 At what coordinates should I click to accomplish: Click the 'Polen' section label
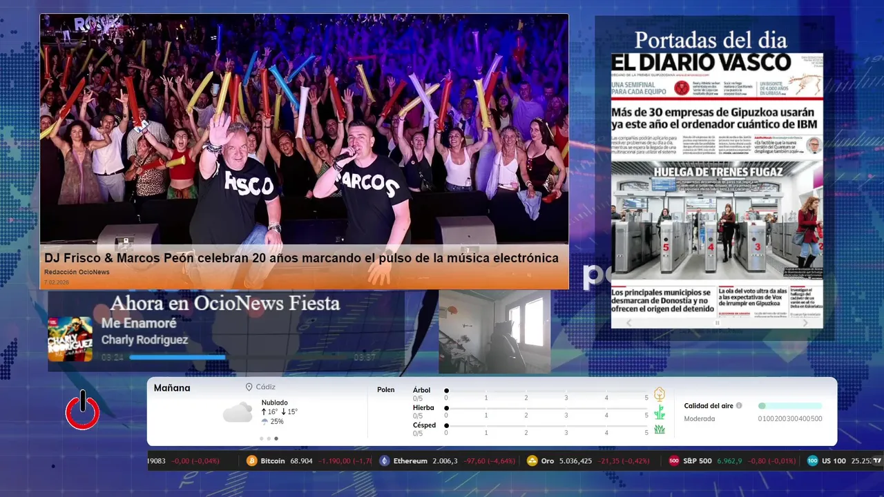pos(386,390)
